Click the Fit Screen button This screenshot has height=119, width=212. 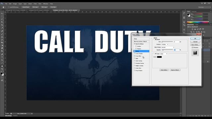click(35, 7)
